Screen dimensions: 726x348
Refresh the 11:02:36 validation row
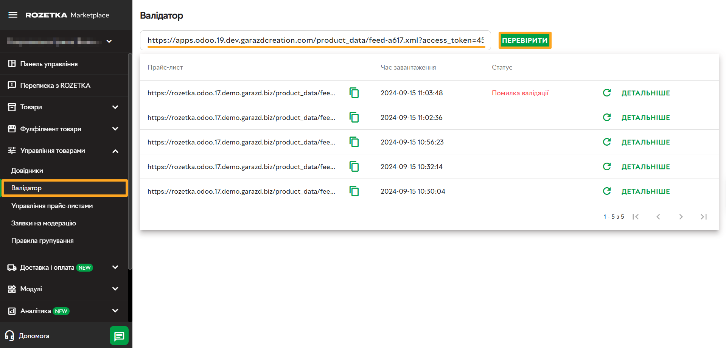pyautogui.click(x=607, y=117)
